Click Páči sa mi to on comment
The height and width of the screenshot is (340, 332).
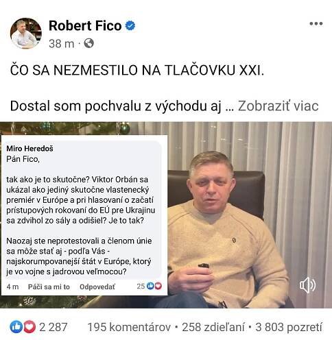tap(49, 287)
